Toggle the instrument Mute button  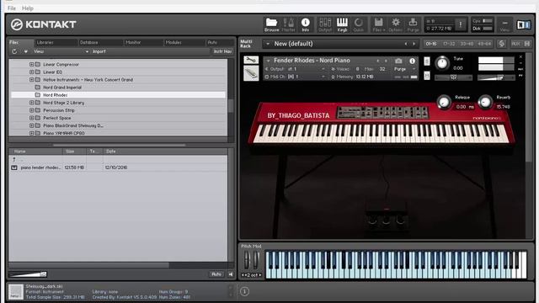pyautogui.click(x=427, y=76)
